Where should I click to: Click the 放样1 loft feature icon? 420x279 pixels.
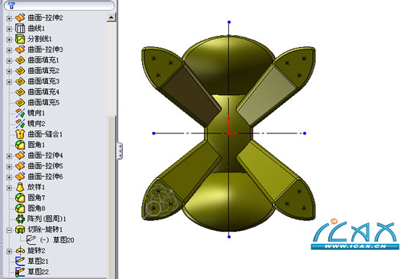tap(20, 187)
